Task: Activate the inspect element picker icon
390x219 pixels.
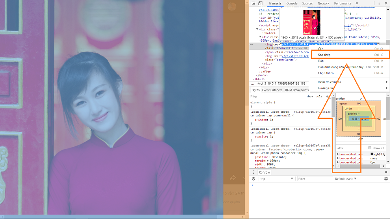Action: (253, 3)
